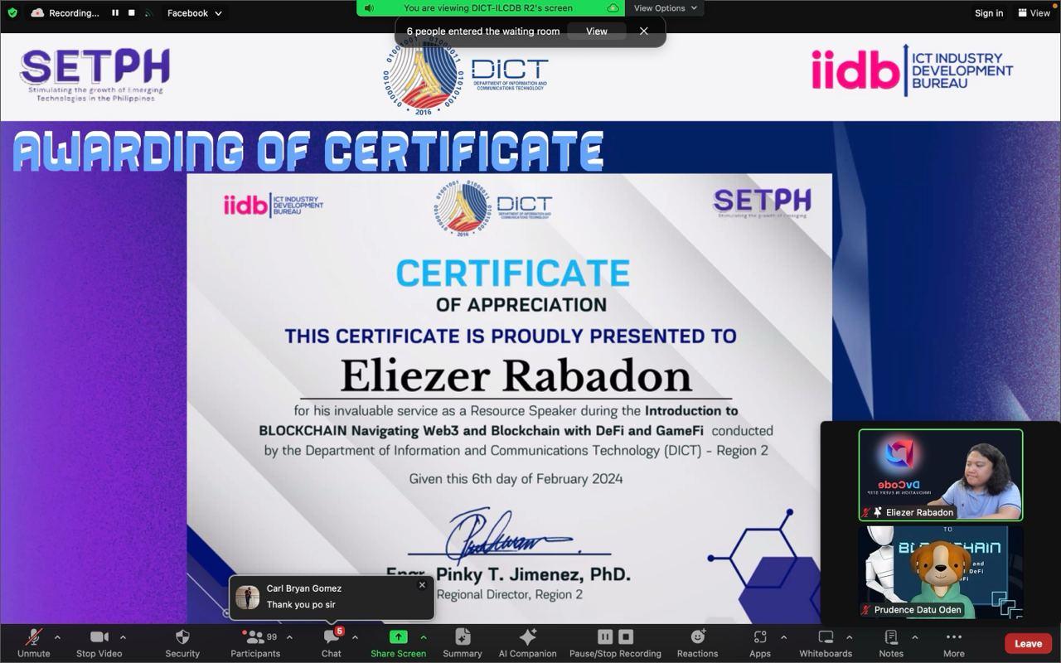Viewport: 1061px width, 663px height.
Task: Click the pin icon on Eliezer Rabadon
Action: [x=878, y=512]
